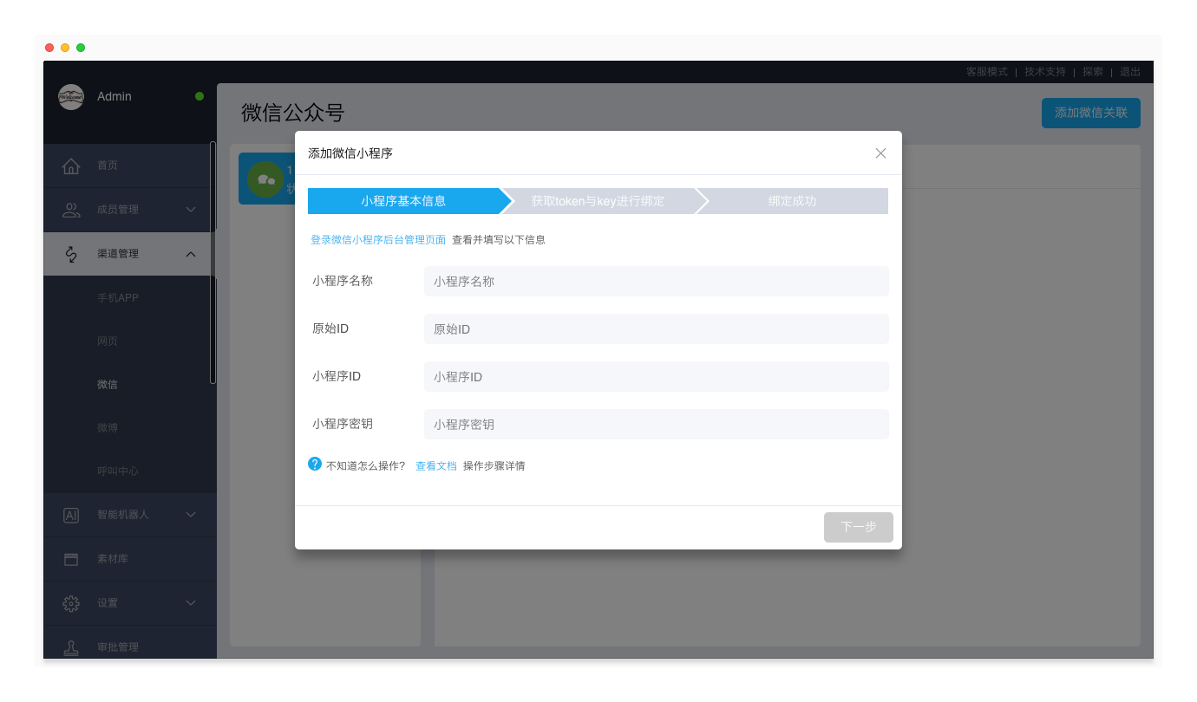1197x702 pixels.
Task: Click the 渠道管理 channel management icon
Action: (70, 253)
